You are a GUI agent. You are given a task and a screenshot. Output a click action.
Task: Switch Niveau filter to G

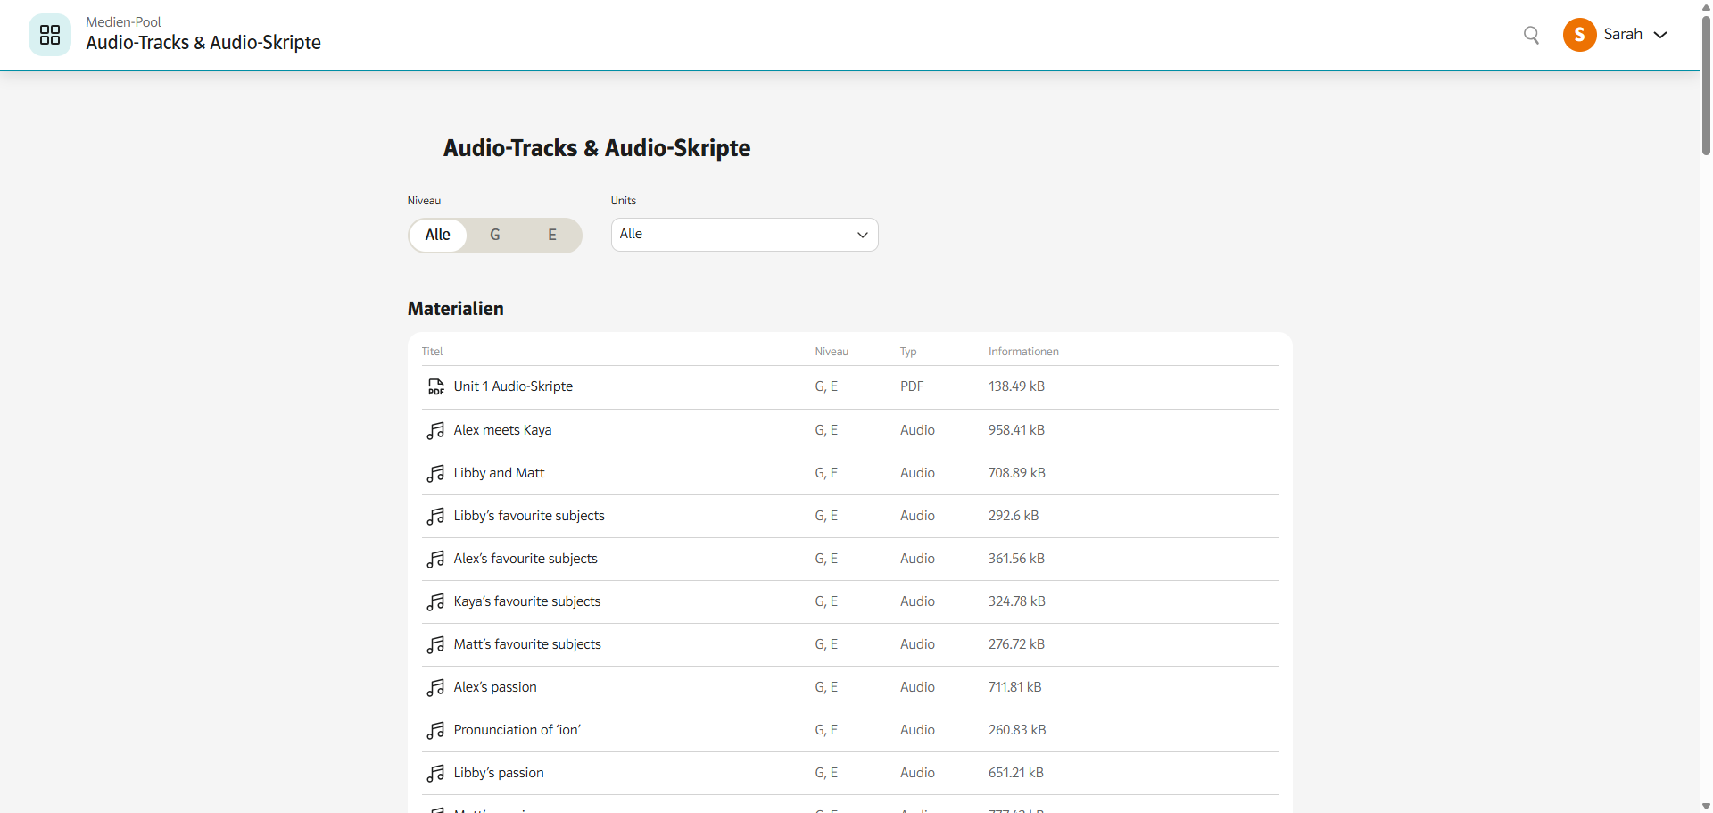[494, 235]
